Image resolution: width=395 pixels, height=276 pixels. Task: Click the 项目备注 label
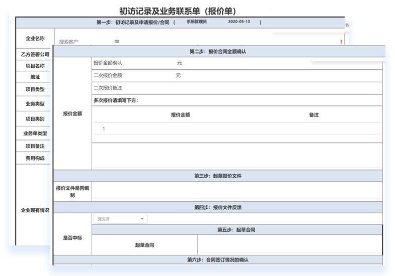pyautogui.click(x=35, y=146)
